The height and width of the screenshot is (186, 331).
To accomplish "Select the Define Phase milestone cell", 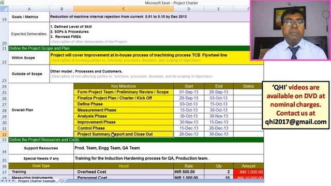I will [124, 104].
